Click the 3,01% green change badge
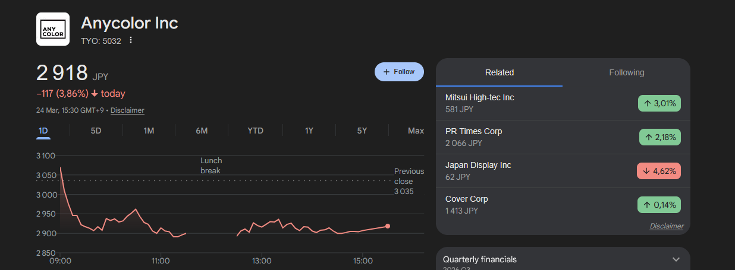This screenshot has height=270, width=735. point(659,103)
